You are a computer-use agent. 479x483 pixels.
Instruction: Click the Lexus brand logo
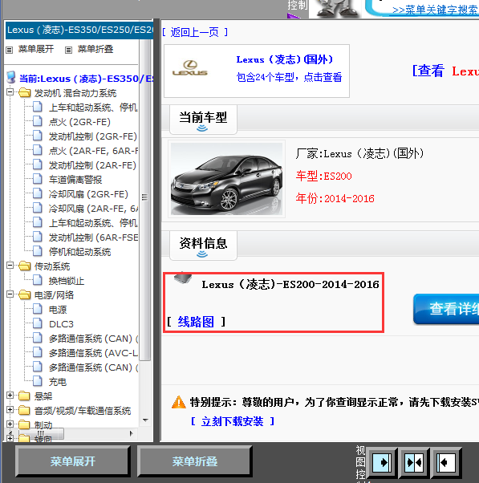pyautogui.click(x=190, y=68)
